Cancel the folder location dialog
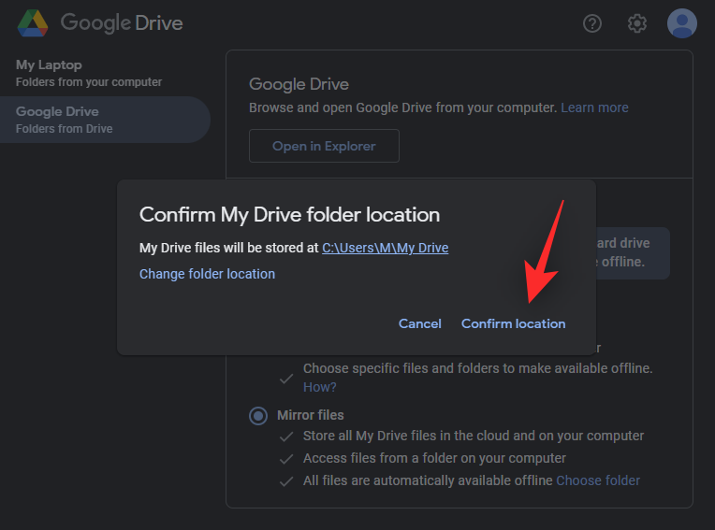The width and height of the screenshot is (715, 530). click(x=420, y=323)
